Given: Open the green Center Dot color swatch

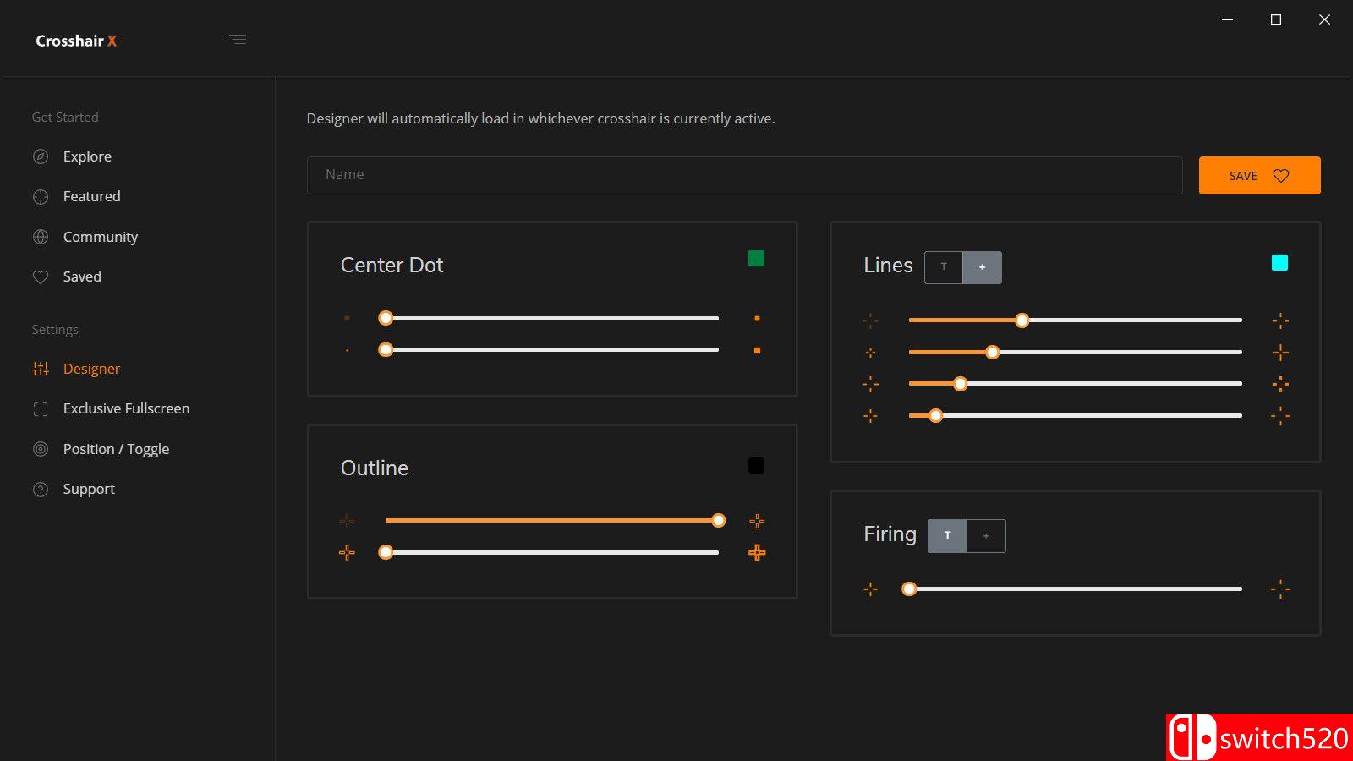Looking at the screenshot, I should (x=756, y=259).
